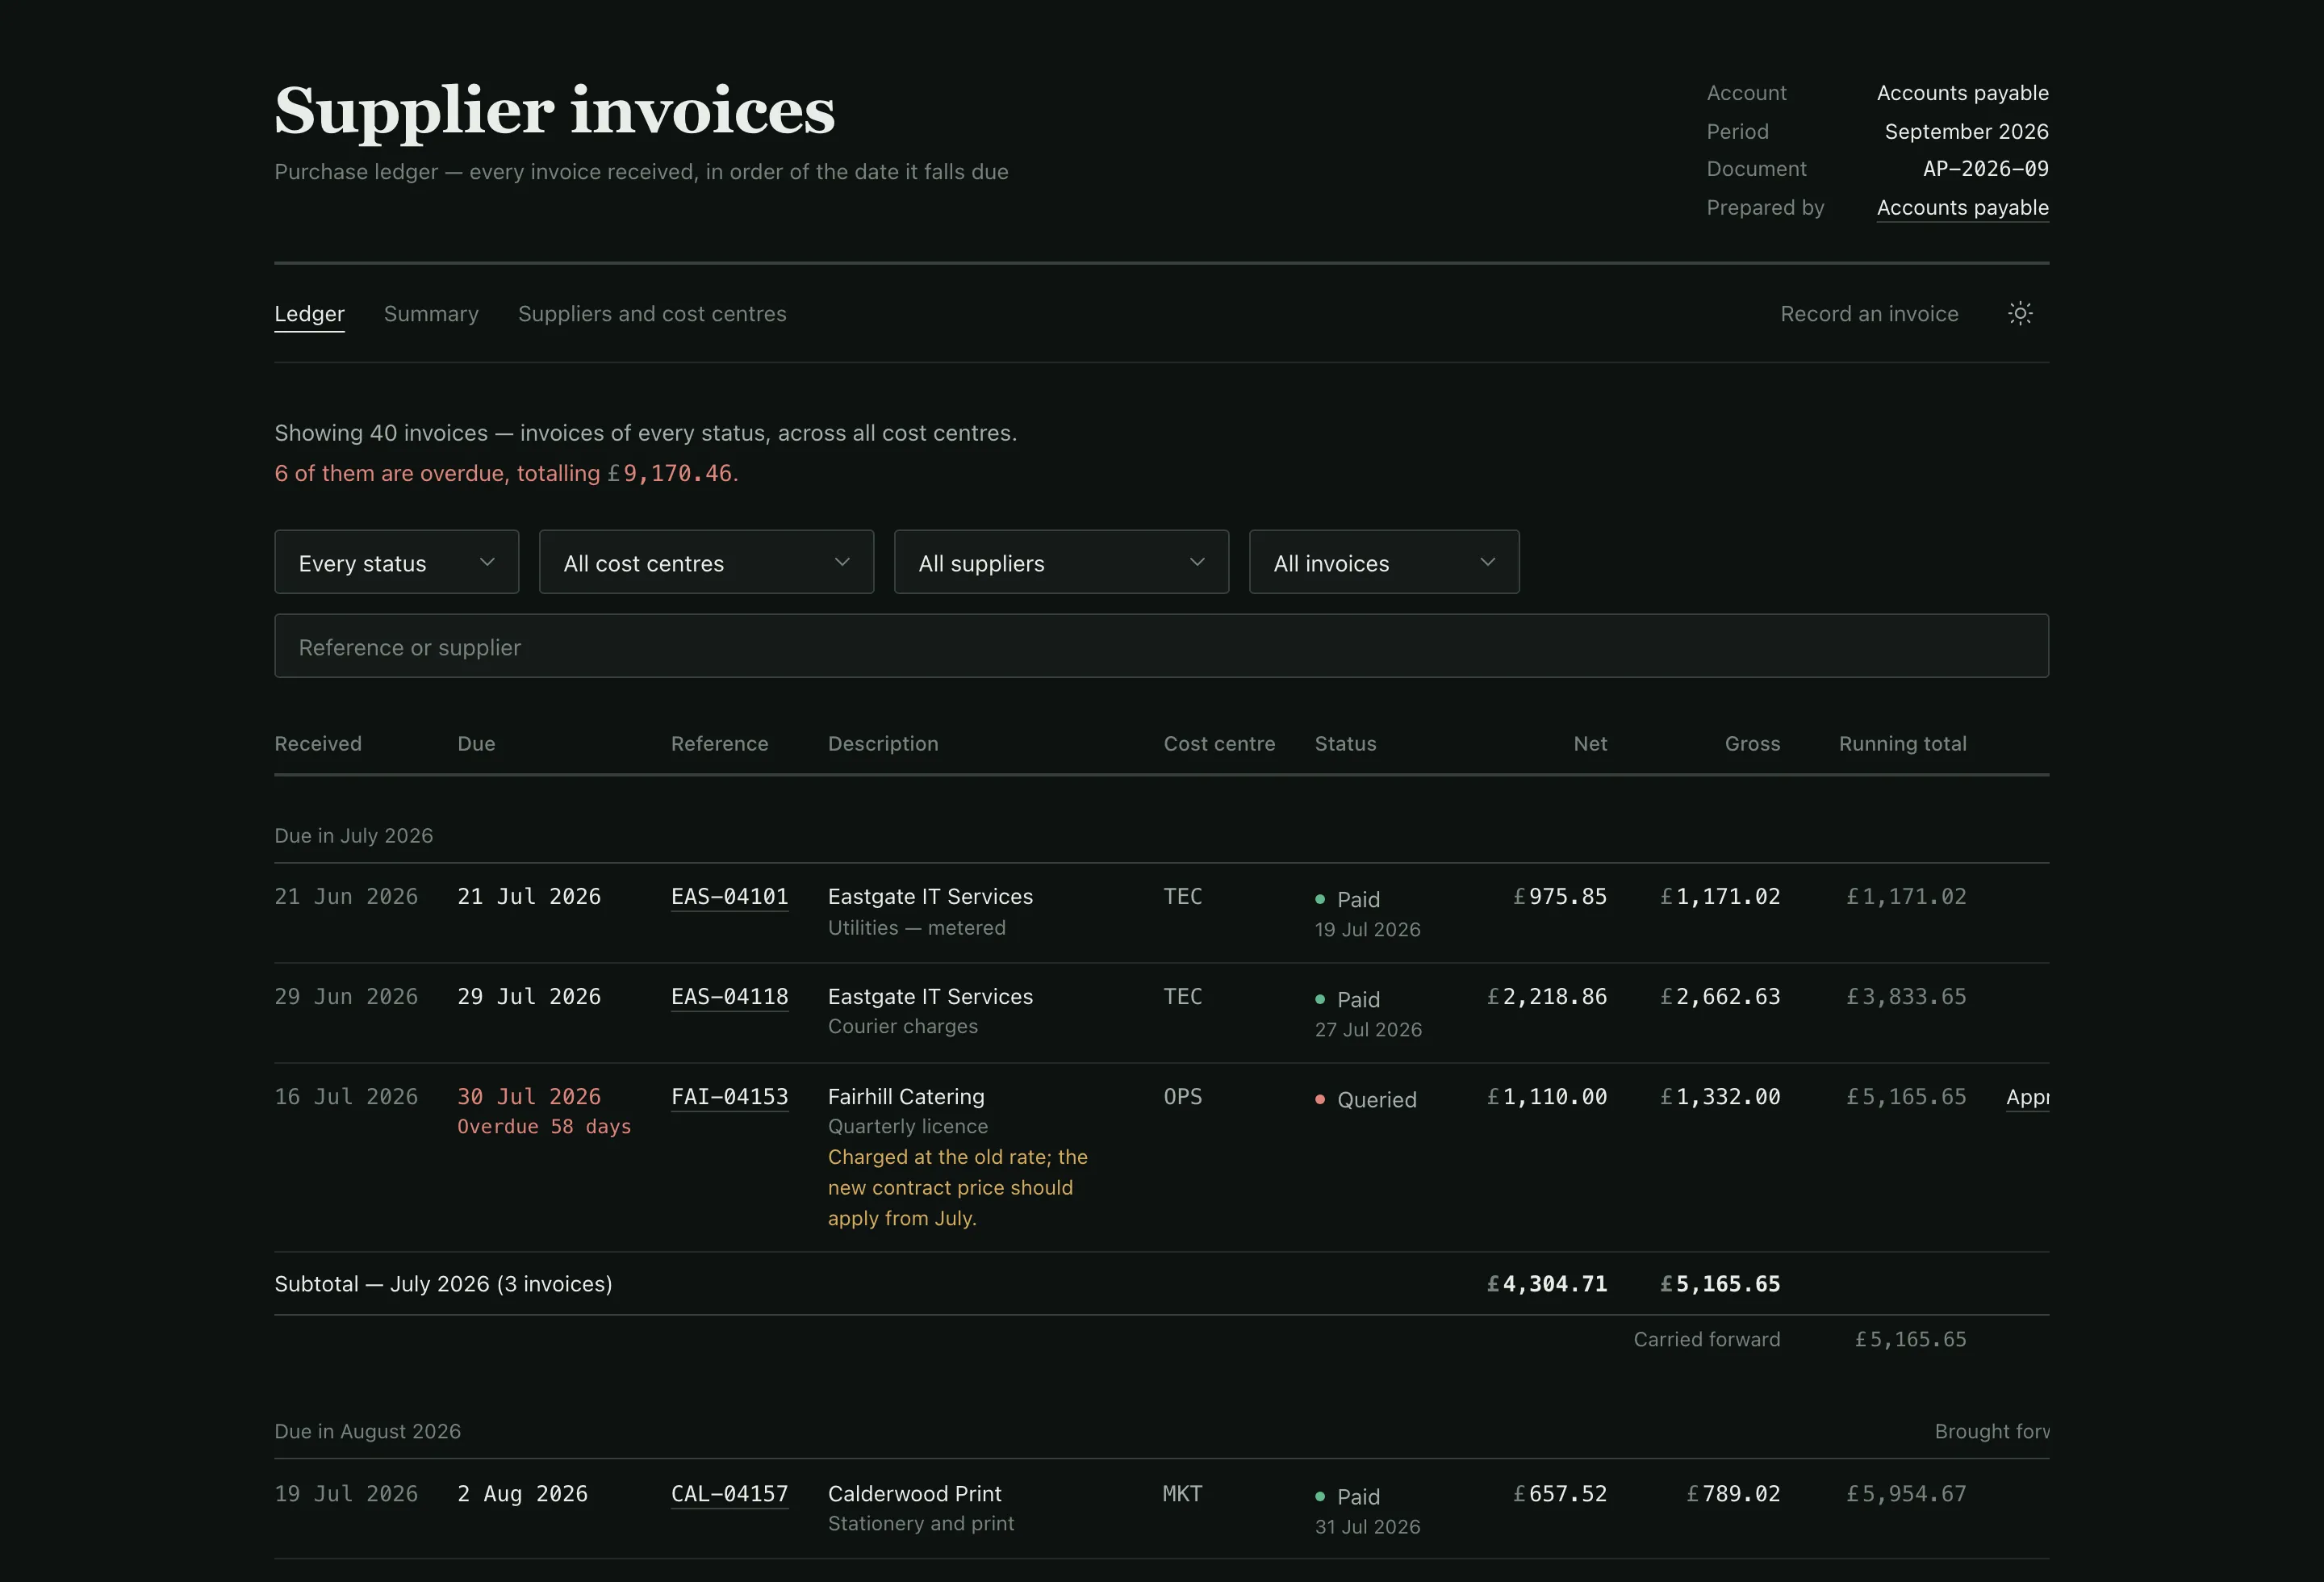Click the Net column header
2324x1582 pixels.
[1590, 744]
